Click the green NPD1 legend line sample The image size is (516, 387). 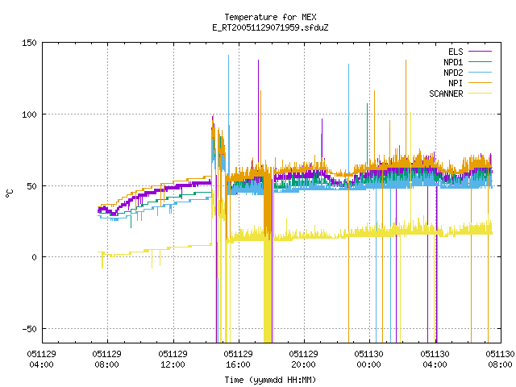(x=480, y=62)
